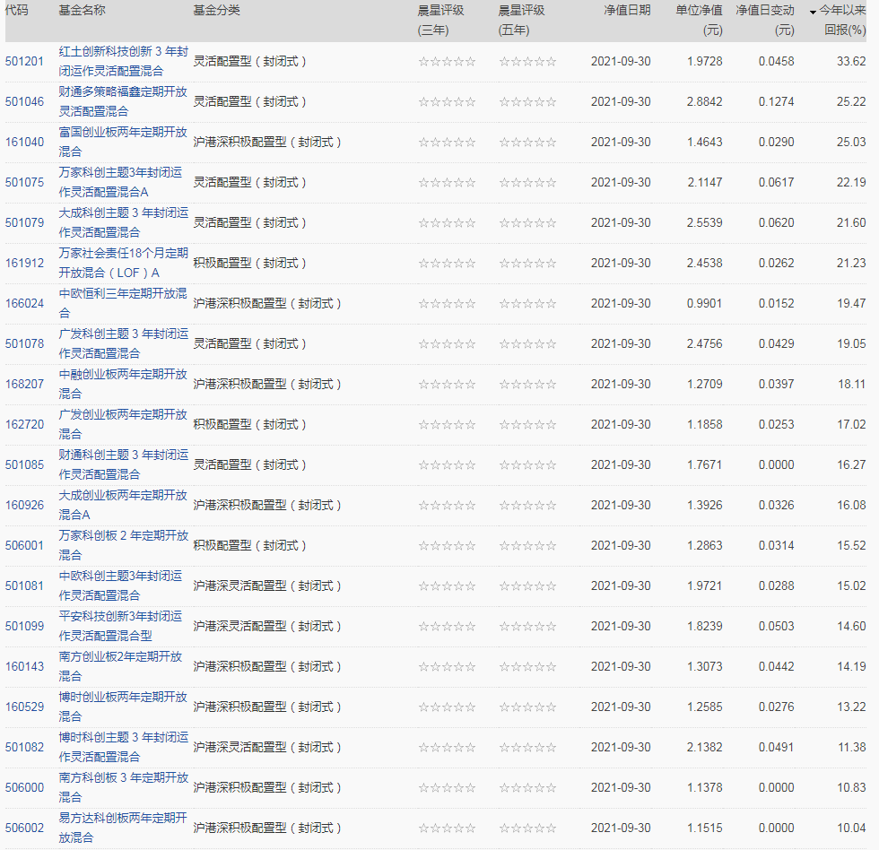Open fund 中欧恒利三年定期开放混合
This screenshot has width=879, height=850.
click(x=123, y=304)
